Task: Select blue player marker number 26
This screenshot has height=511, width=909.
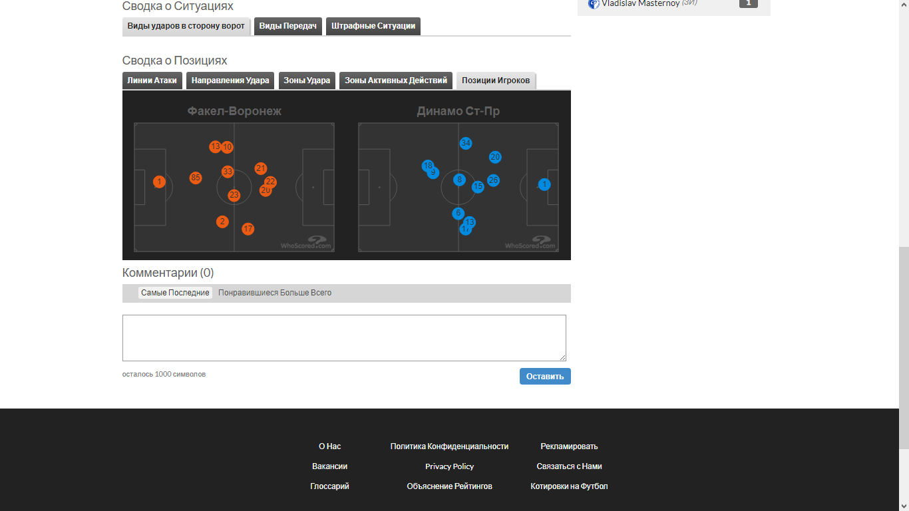Action: [493, 180]
